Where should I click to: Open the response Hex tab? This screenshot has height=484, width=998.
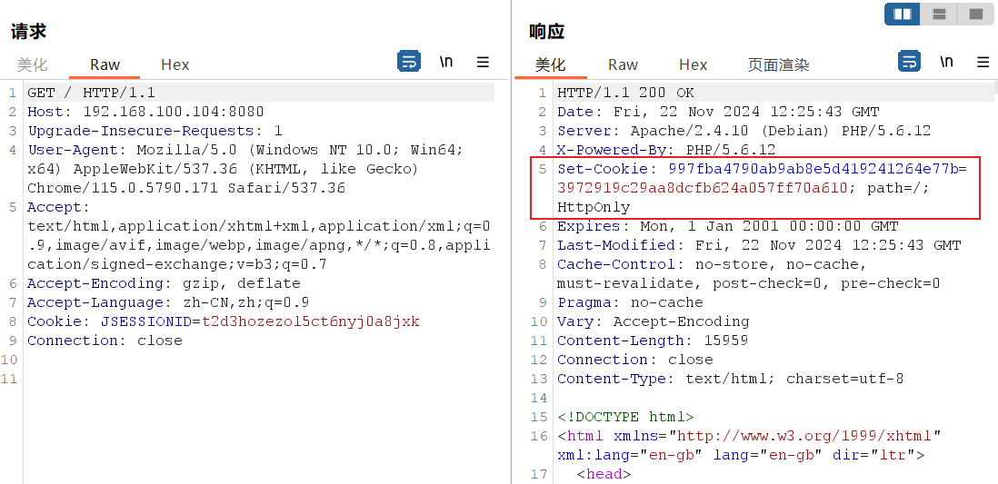(x=693, y=64)
